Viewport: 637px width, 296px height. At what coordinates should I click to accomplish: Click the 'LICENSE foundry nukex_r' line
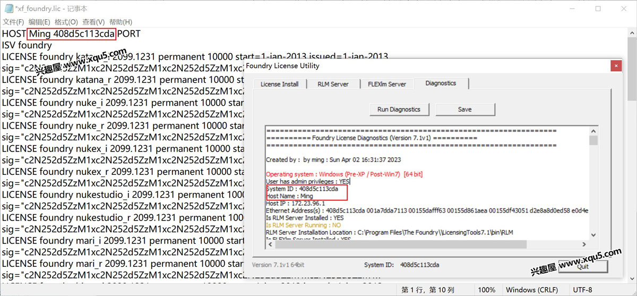point(123,172)
